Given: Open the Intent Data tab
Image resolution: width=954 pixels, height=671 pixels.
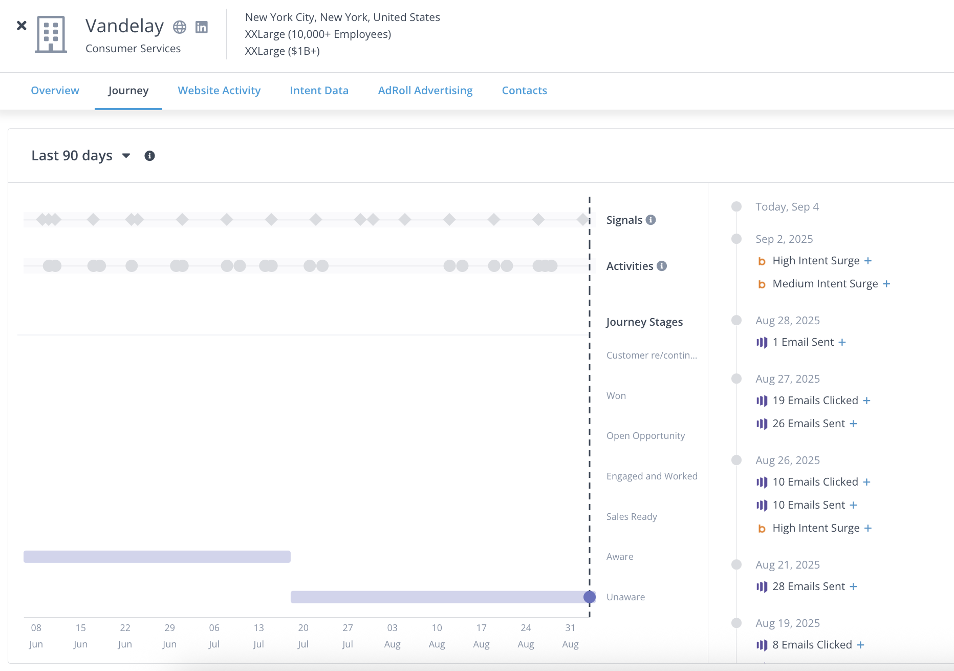Looking at the screenshot, I should [319, 91].
